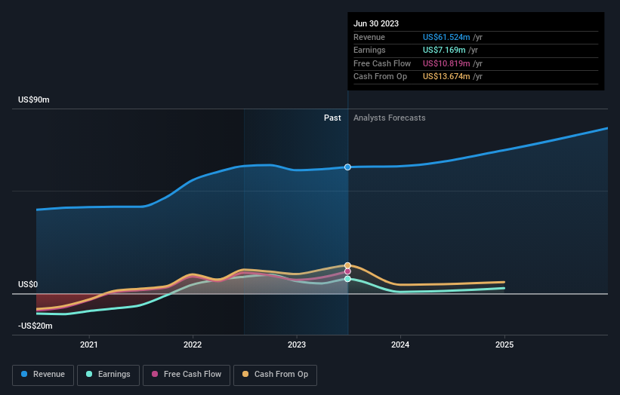
Task: Toggle the Free Cash Flow legend button
Action: (x=187, y=375)
